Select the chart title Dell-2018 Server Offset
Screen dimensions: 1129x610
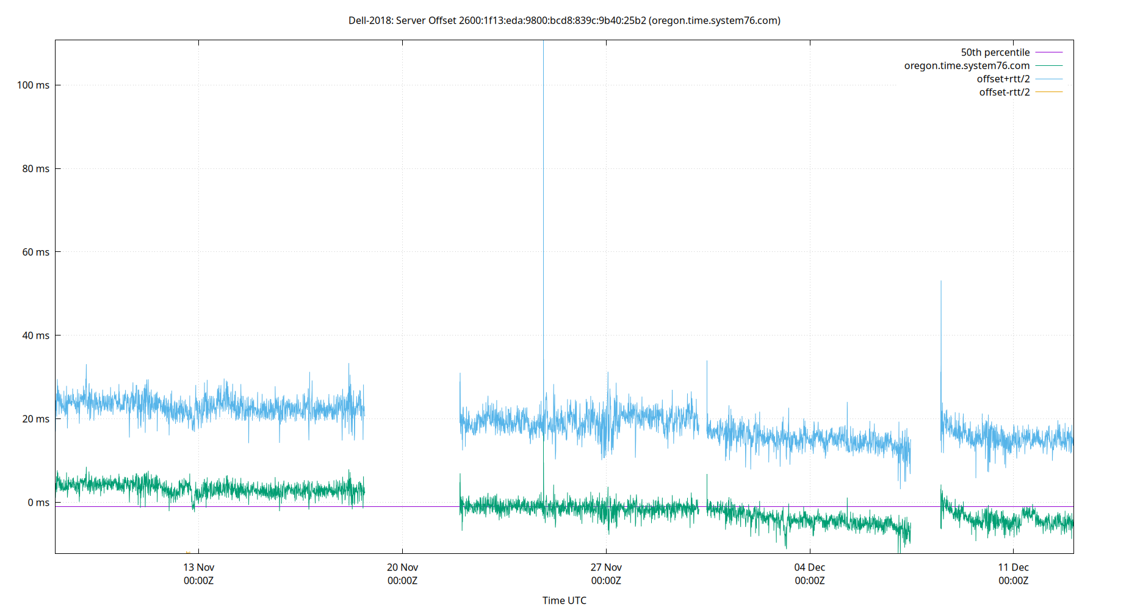[x=564, y=21]
